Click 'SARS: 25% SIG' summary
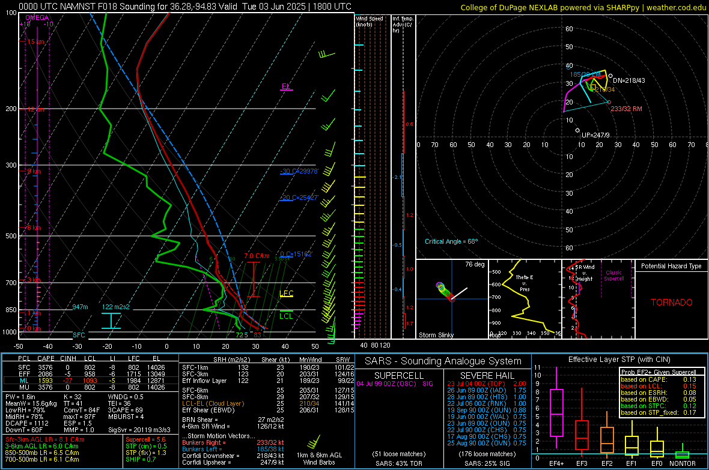The image size is (709, 470). click(x=487, y=463)
